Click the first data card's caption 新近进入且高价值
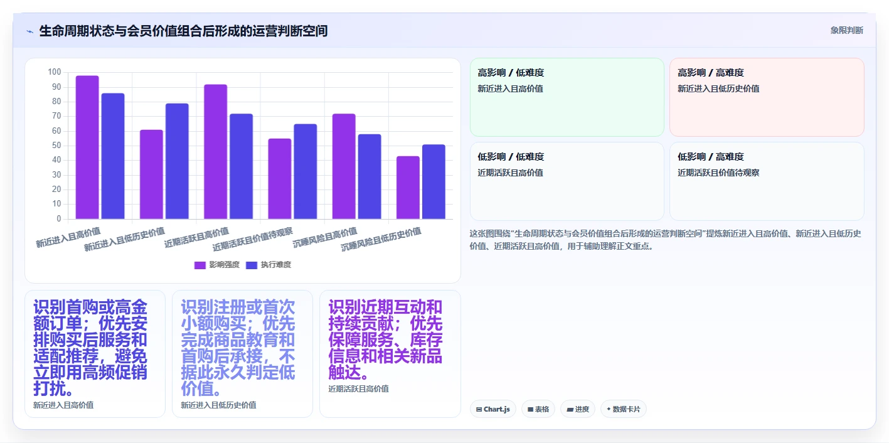Viewport: 889px width, 443px height. pos(63,405)
